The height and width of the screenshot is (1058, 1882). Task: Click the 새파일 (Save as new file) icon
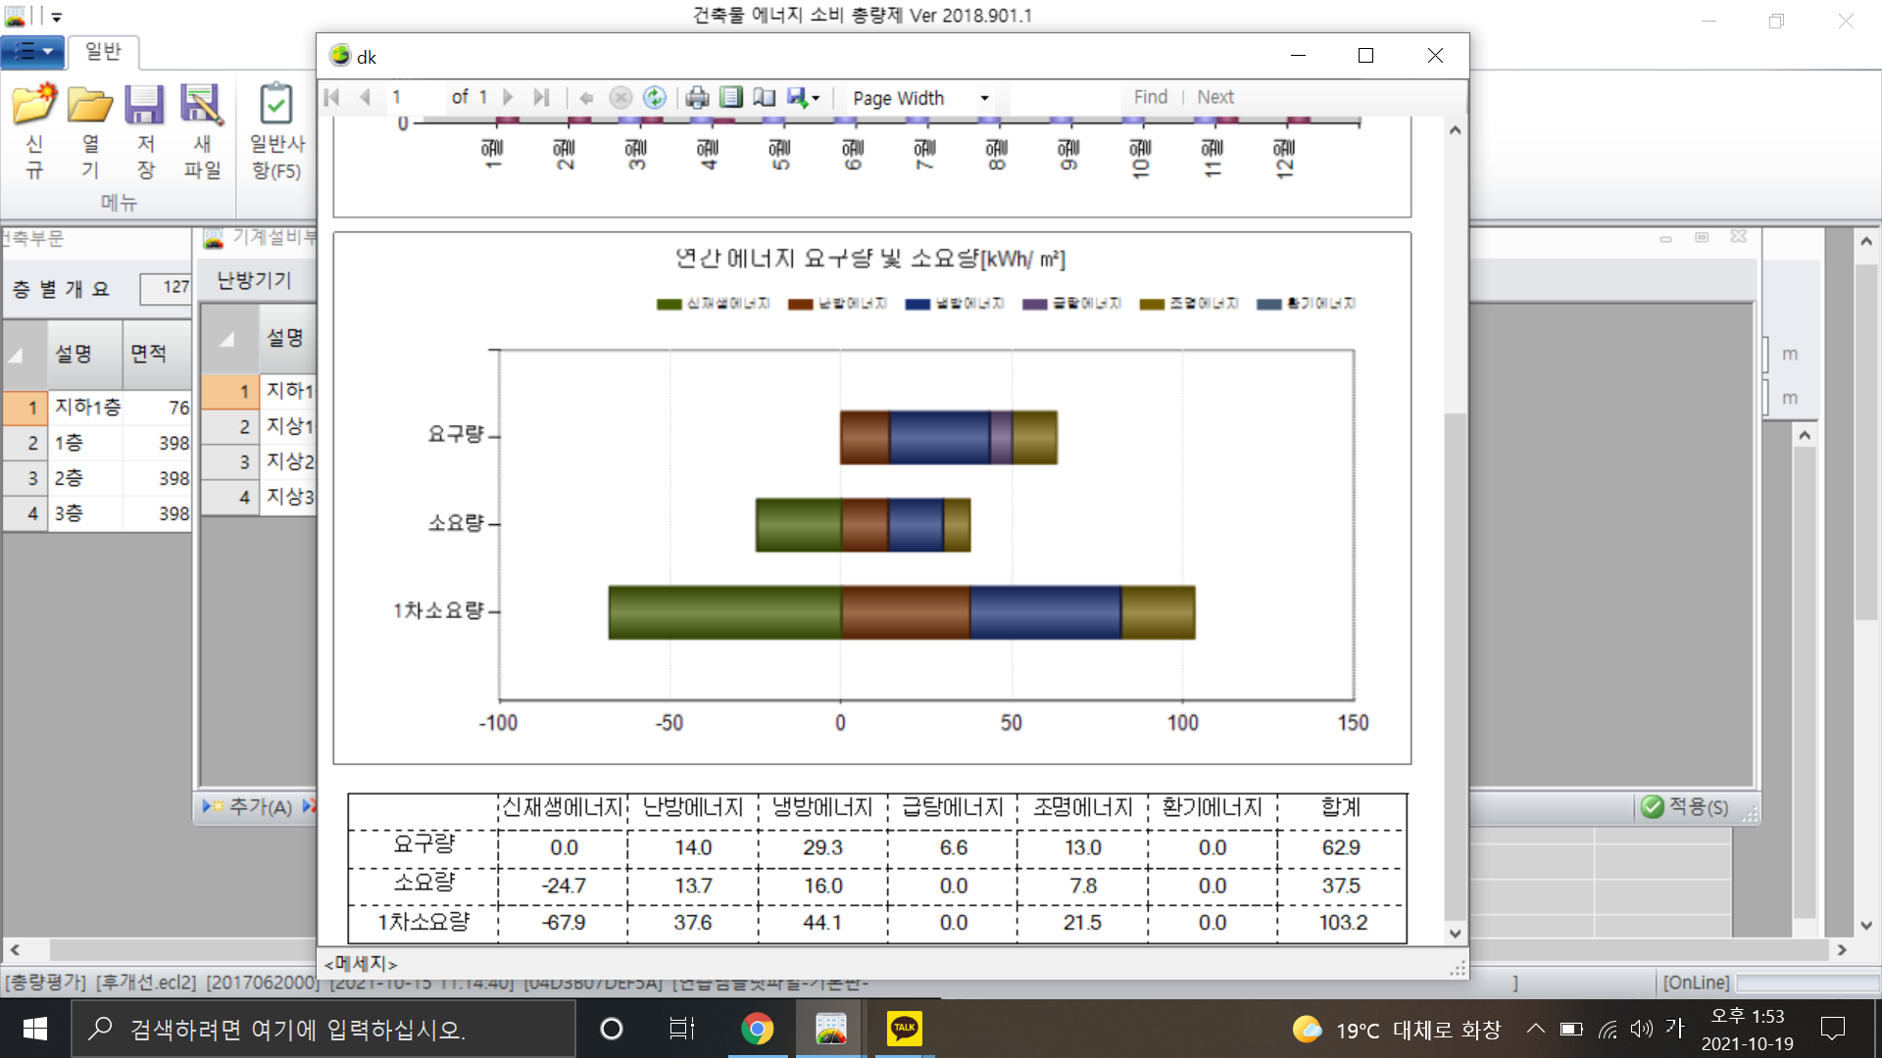click(x=201, y=106)
